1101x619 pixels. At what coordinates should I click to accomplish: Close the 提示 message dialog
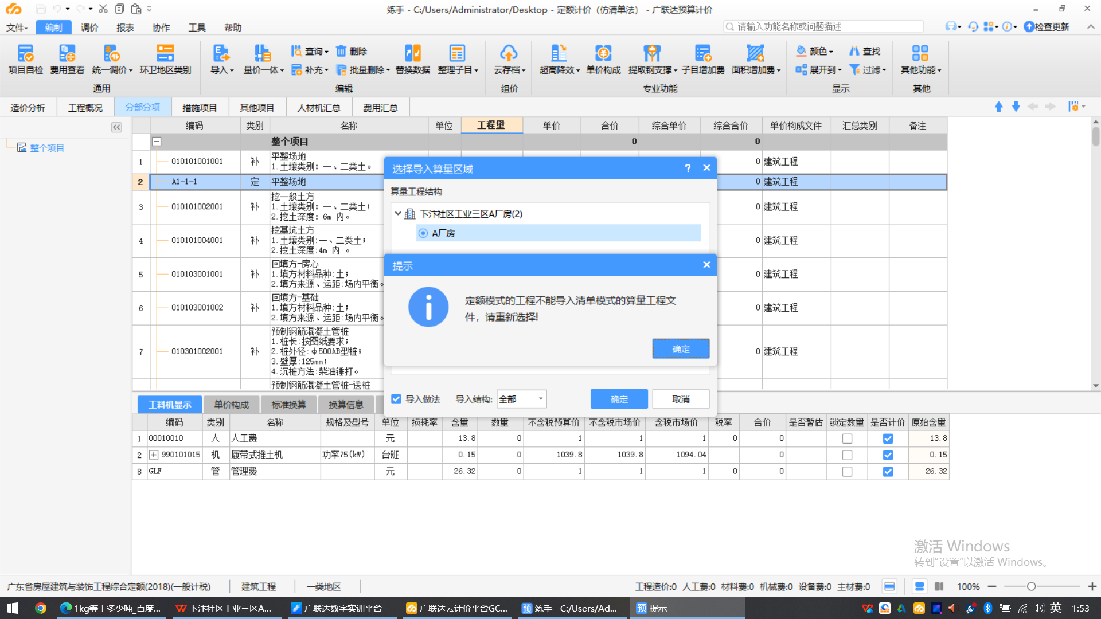[706, 265]
